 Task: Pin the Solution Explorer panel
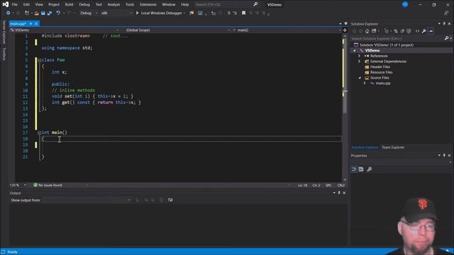click(x=444, y=23)
